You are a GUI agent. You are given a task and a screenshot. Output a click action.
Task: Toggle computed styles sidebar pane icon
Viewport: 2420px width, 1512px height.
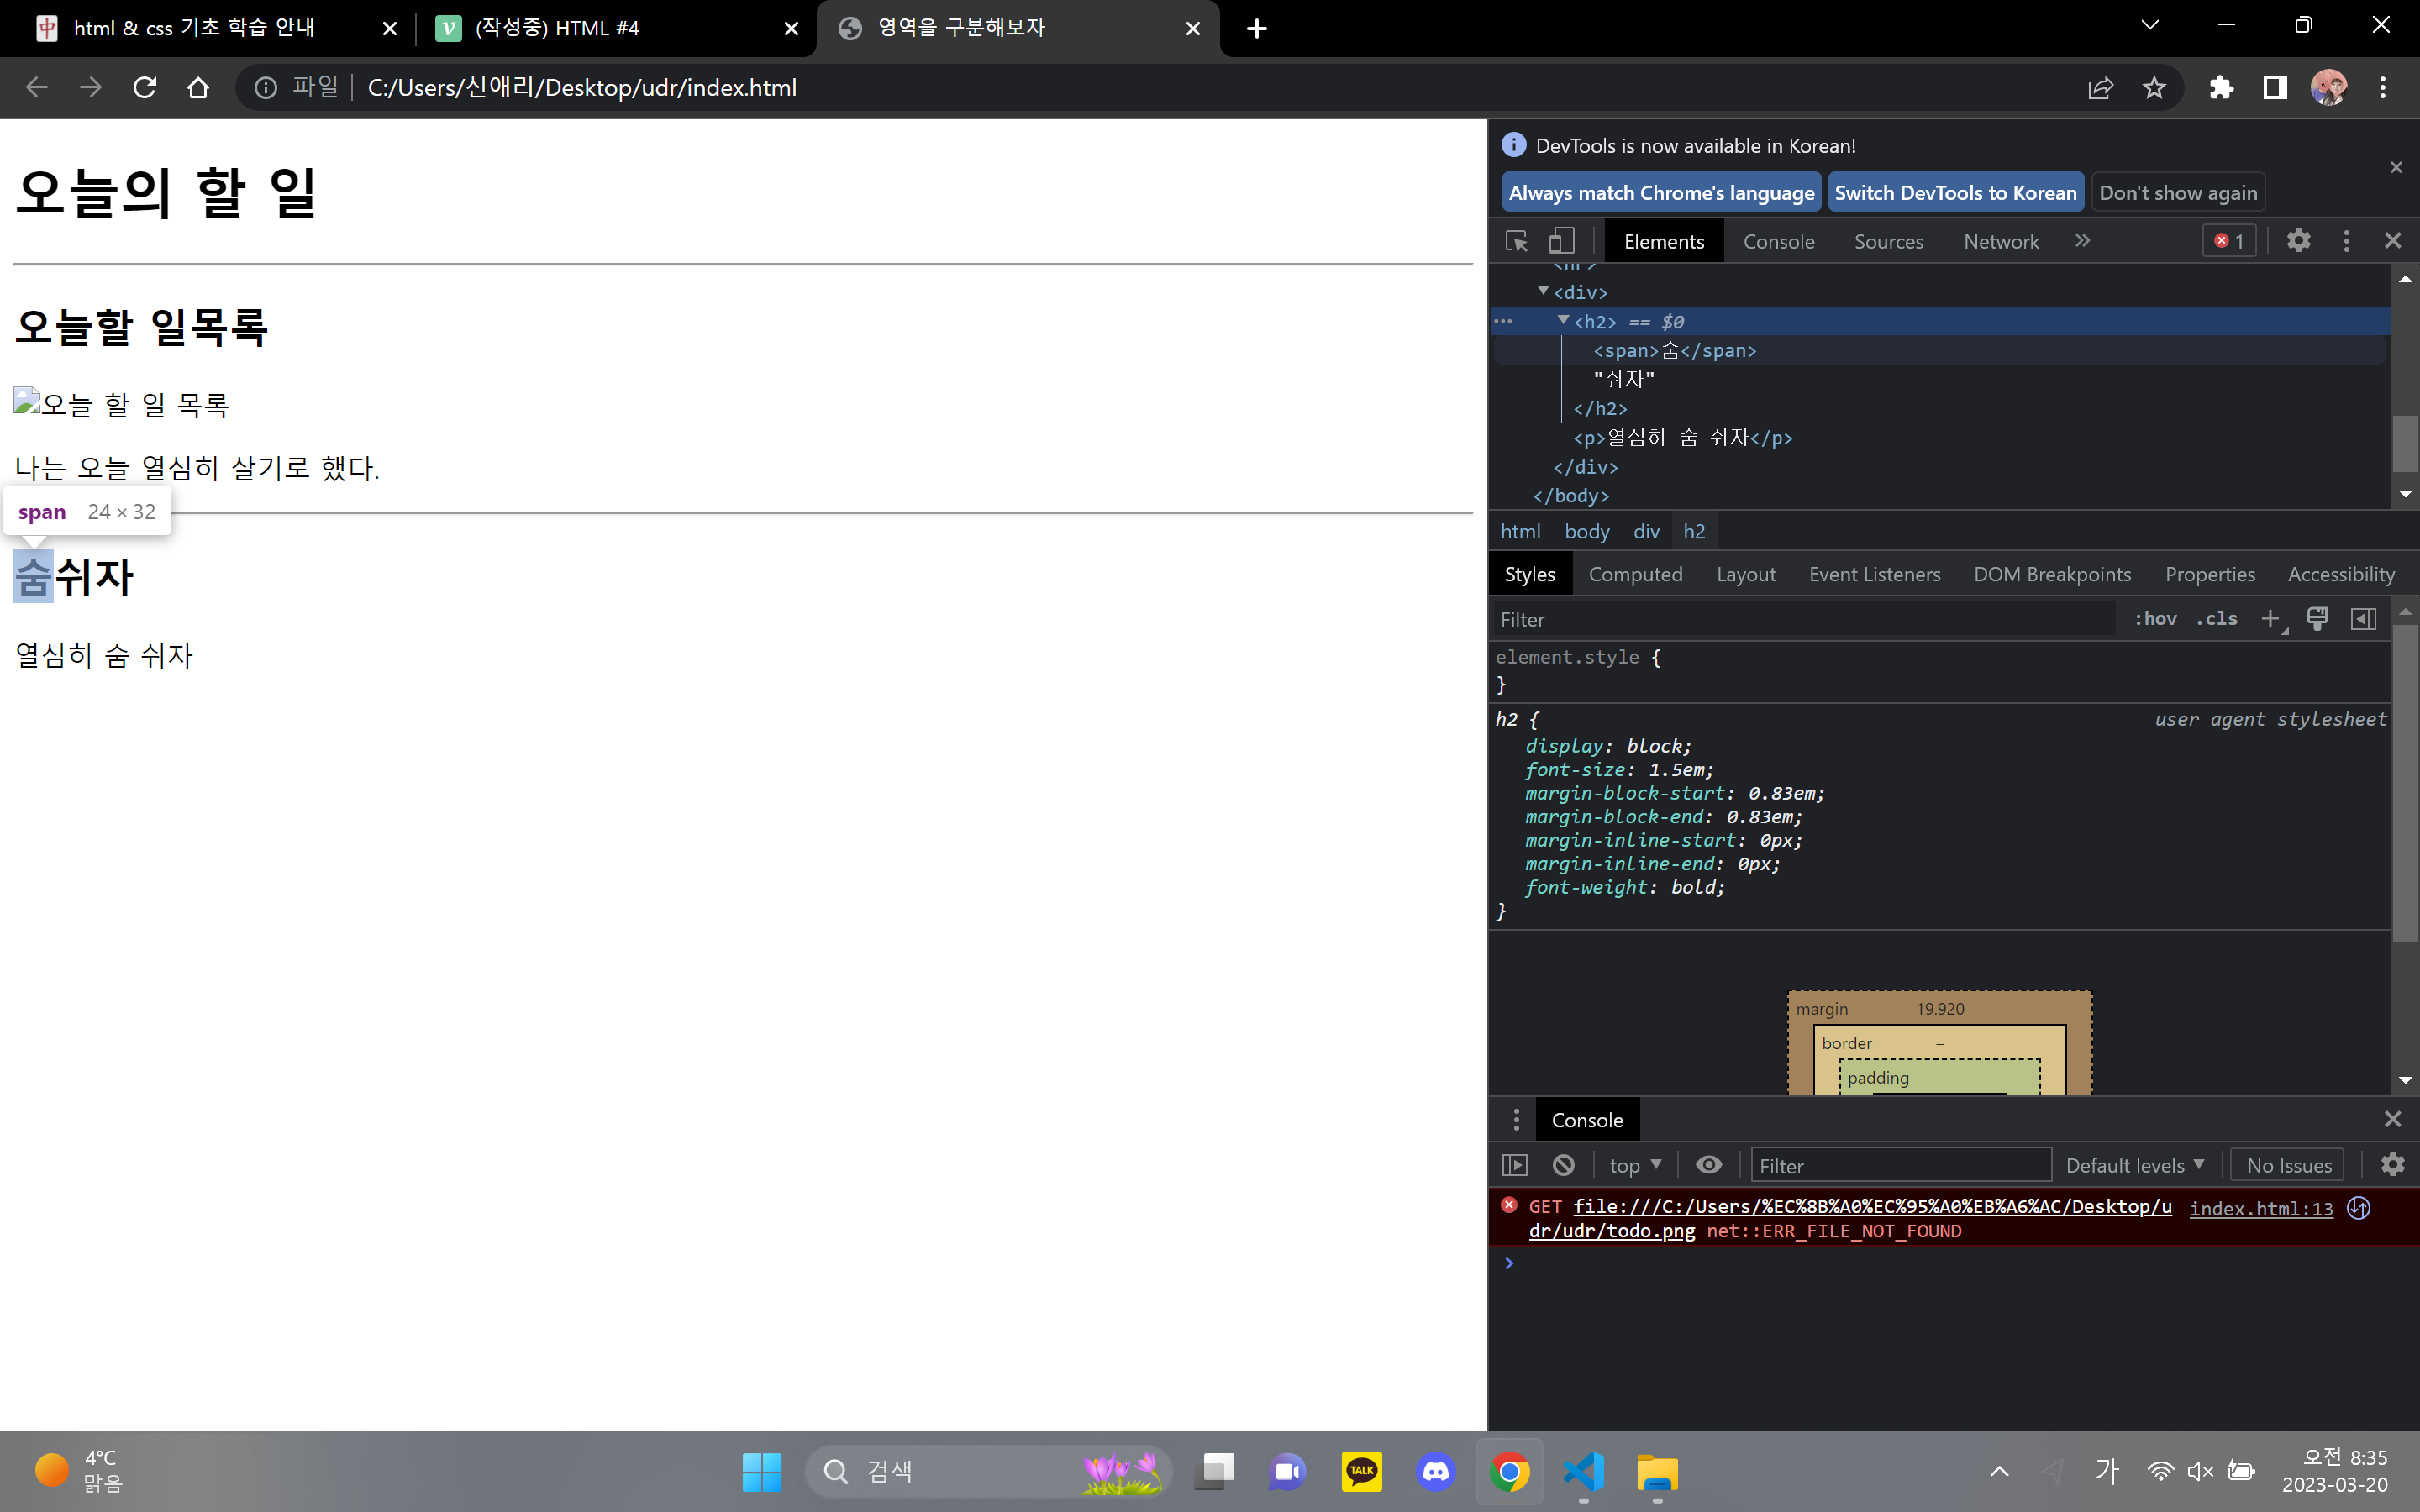(x=2363, y=619)
